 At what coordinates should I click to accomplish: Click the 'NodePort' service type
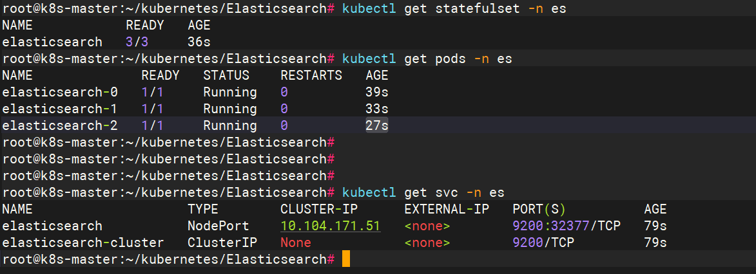pyautogui.click(x=218, y=226)
